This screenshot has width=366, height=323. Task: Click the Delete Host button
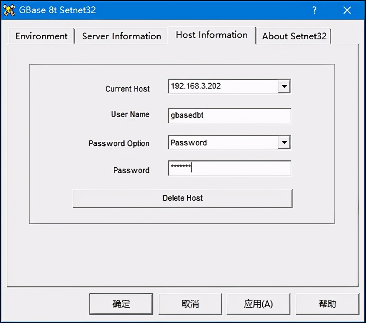(182, 198)
